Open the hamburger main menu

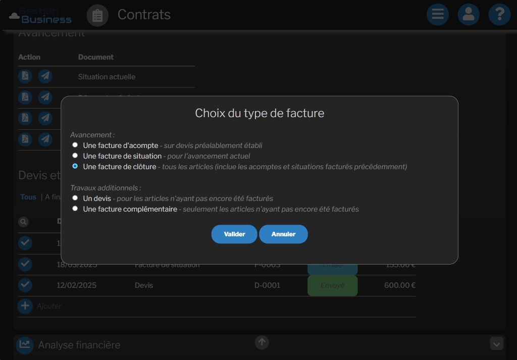coord(438,14)
